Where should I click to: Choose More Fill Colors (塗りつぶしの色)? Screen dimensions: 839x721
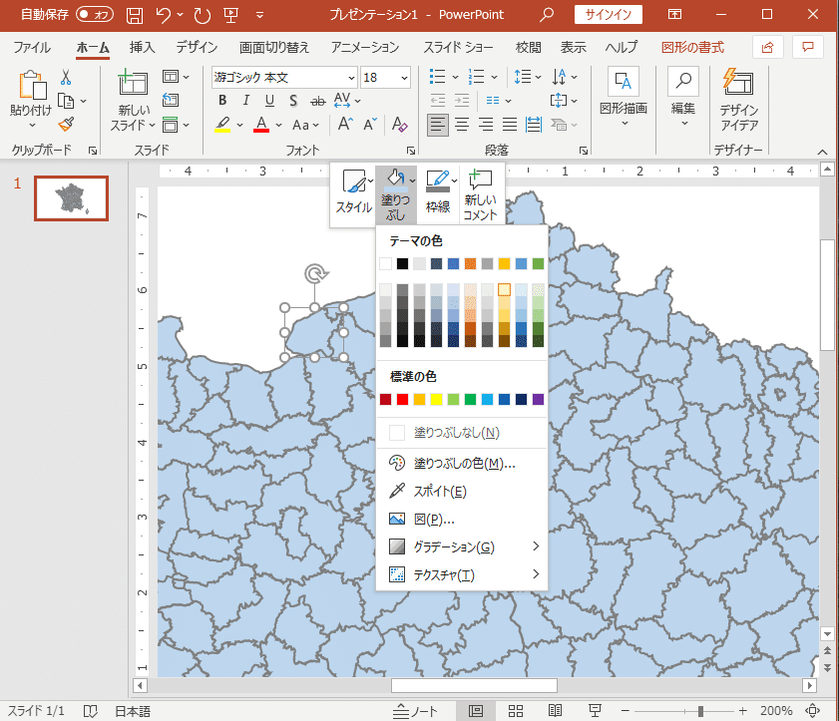tap(462, 463)
